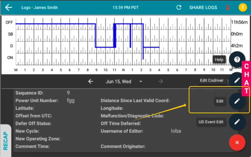Open the pink CHAT side tab
251x157 pixels.
click(247, 78)
